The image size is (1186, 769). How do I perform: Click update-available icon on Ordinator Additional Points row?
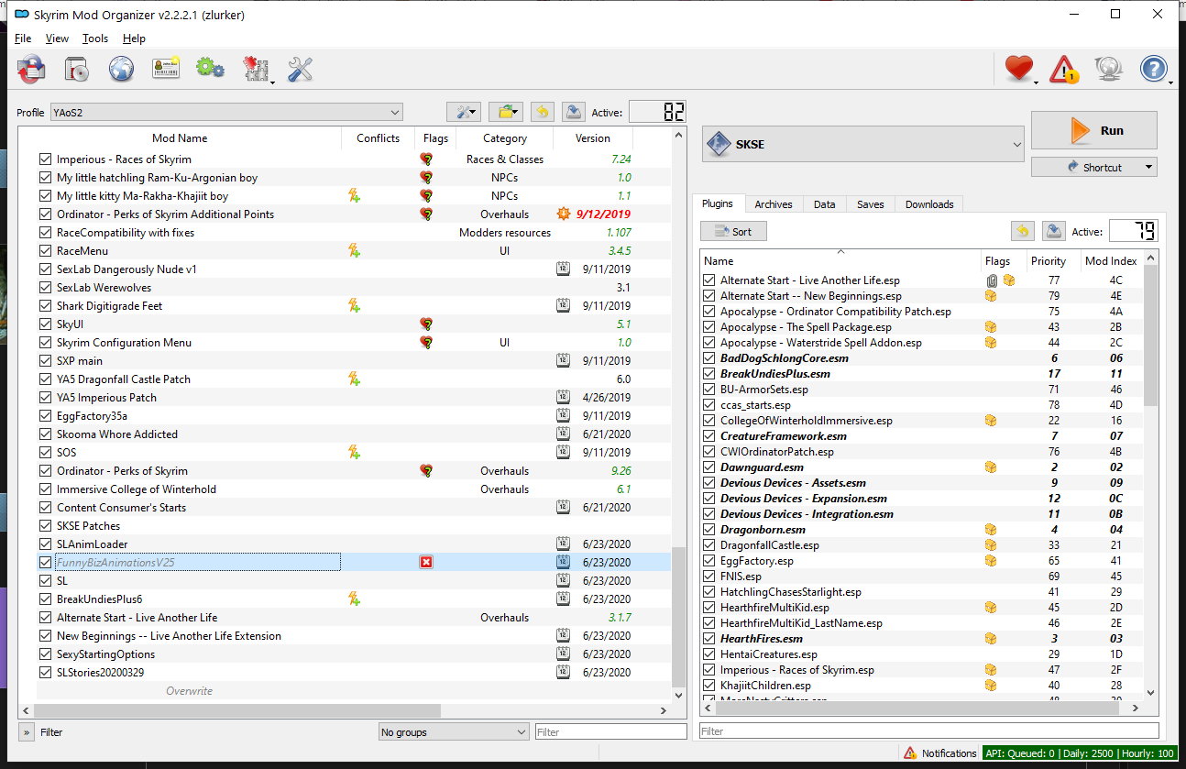565,214
